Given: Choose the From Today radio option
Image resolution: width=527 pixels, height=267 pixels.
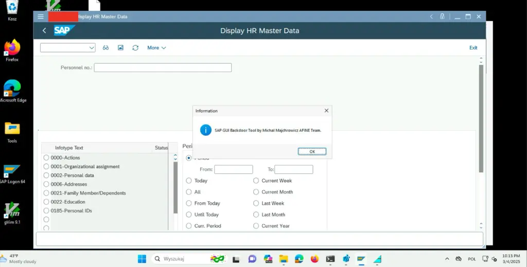Looking at the screenshot, I should tap(189, 203).
